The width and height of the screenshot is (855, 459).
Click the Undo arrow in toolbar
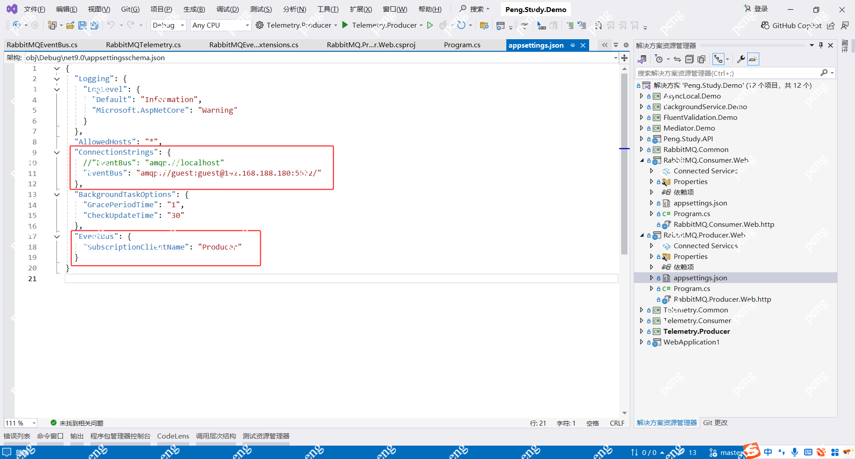click(111, 25)
